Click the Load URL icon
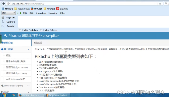Screen dimensions: 169x97 pyautogui.click(x=3, y=18)
